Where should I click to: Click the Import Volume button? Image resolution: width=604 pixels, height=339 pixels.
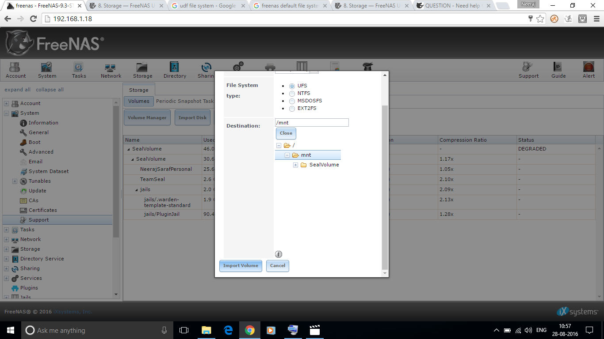click(x=241, y=266)
